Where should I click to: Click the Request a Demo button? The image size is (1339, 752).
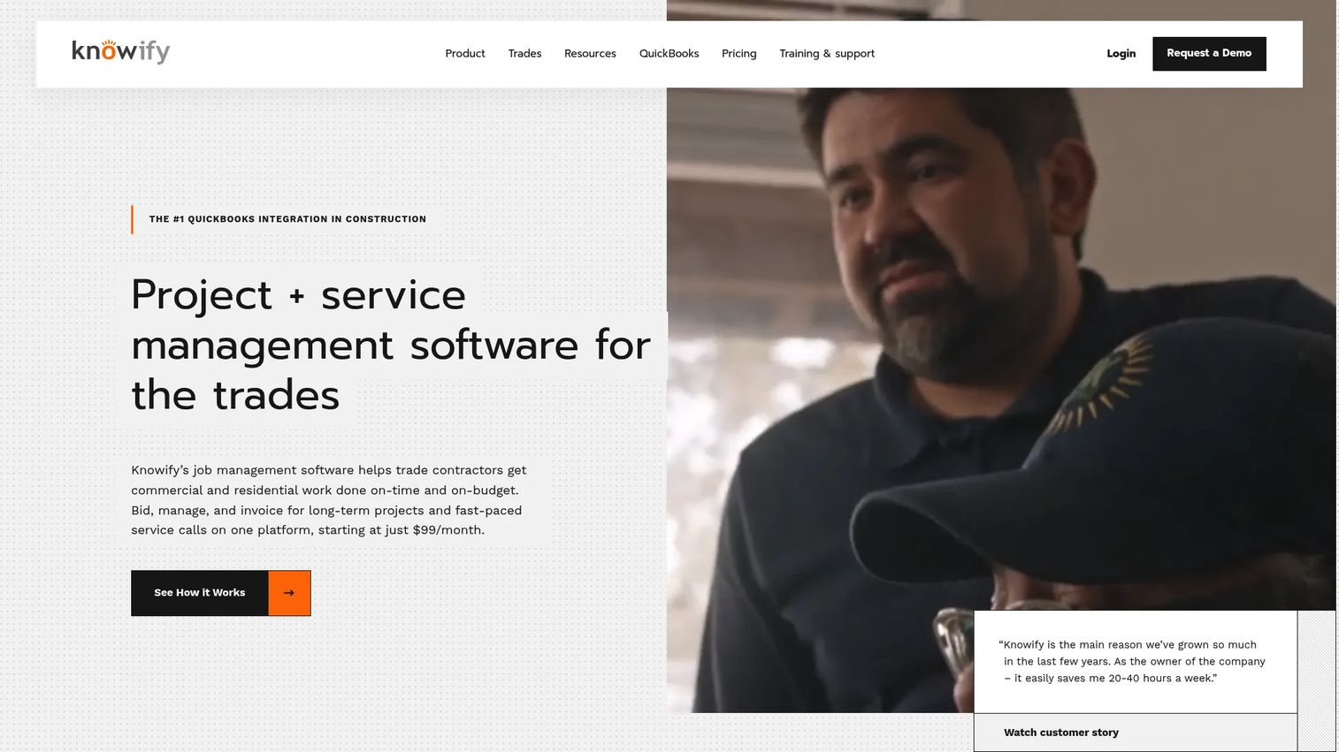click(x=1209, y=54)
